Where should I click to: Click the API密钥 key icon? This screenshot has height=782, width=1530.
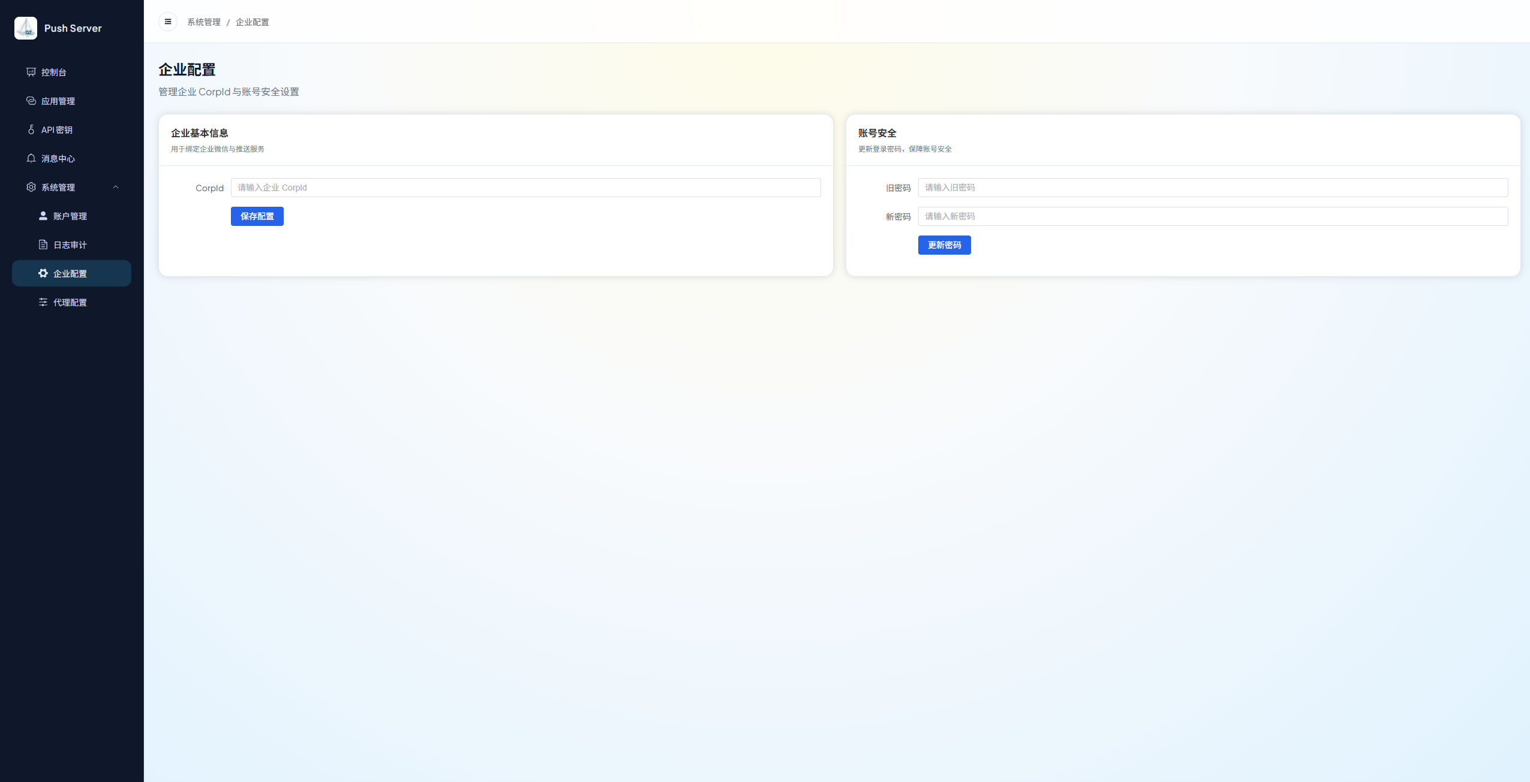pyautogui.click(x=31, y=129)
